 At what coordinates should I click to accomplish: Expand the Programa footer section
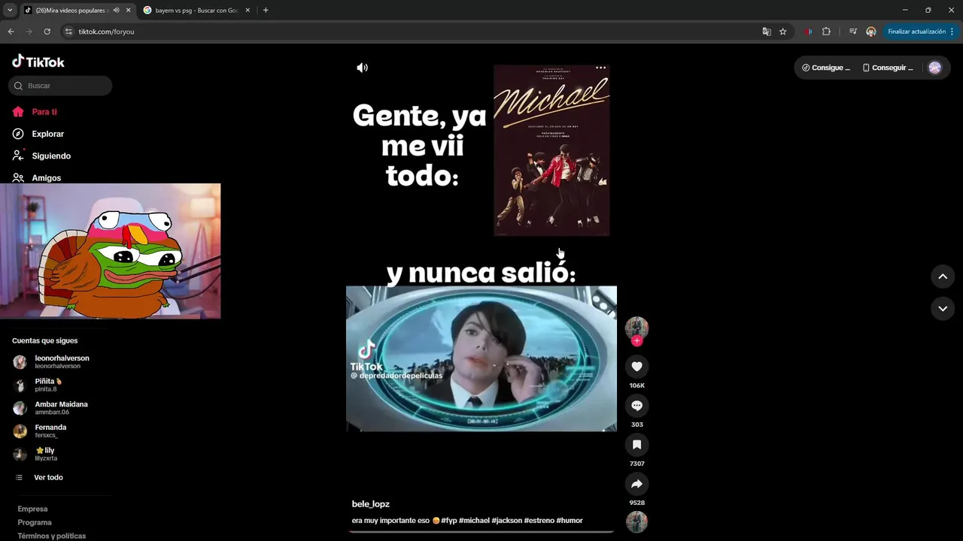click(35, 522)
